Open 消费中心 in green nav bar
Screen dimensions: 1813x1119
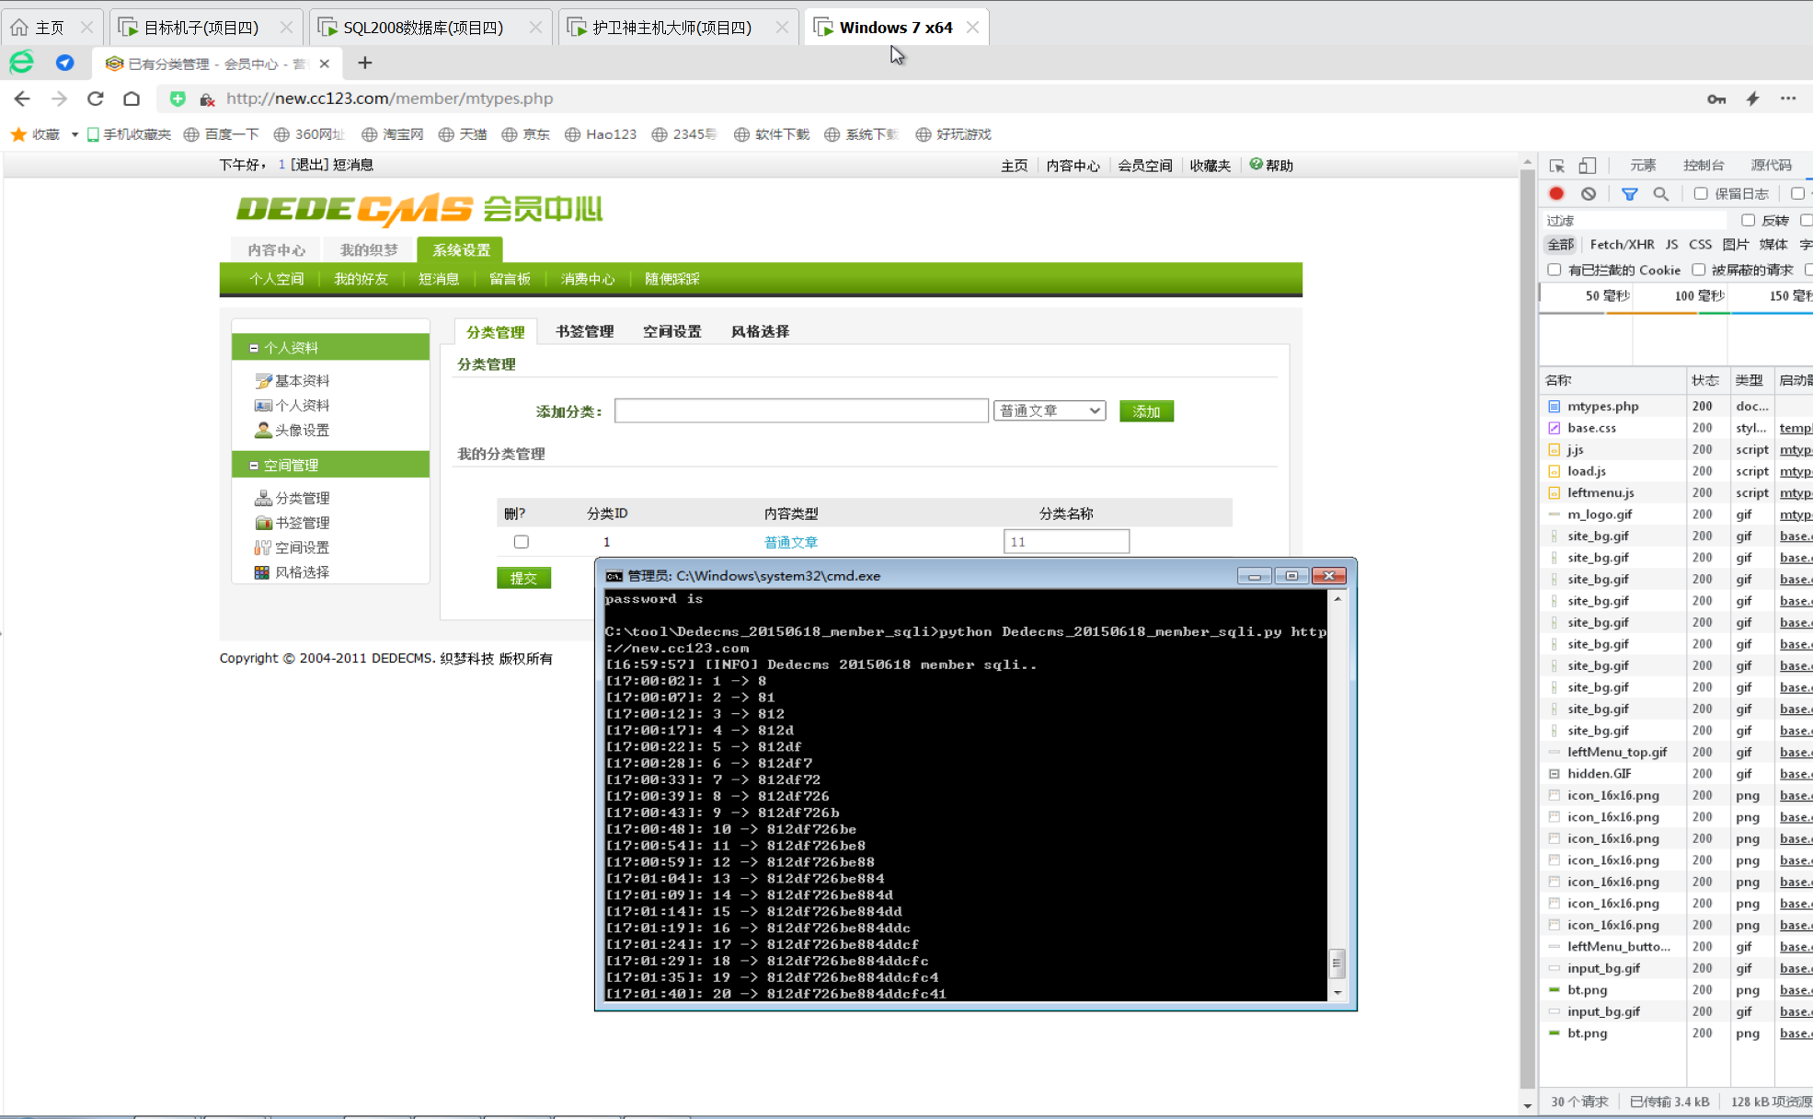(588, 279)
